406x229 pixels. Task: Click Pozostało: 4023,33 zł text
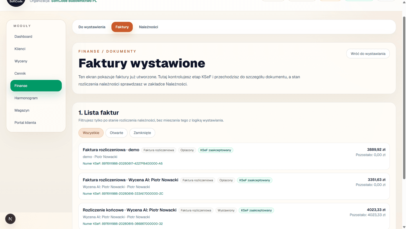(x=367, y=215)
